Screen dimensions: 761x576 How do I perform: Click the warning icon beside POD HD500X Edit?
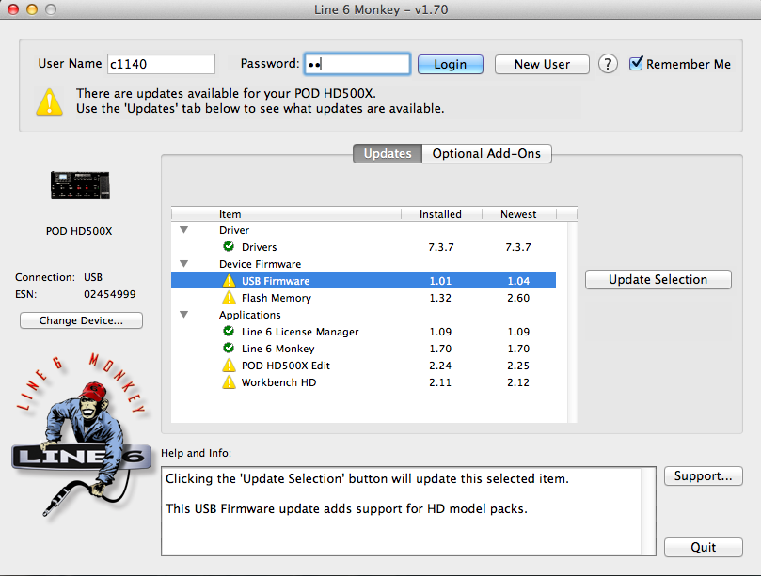click(x=229, y=366)
